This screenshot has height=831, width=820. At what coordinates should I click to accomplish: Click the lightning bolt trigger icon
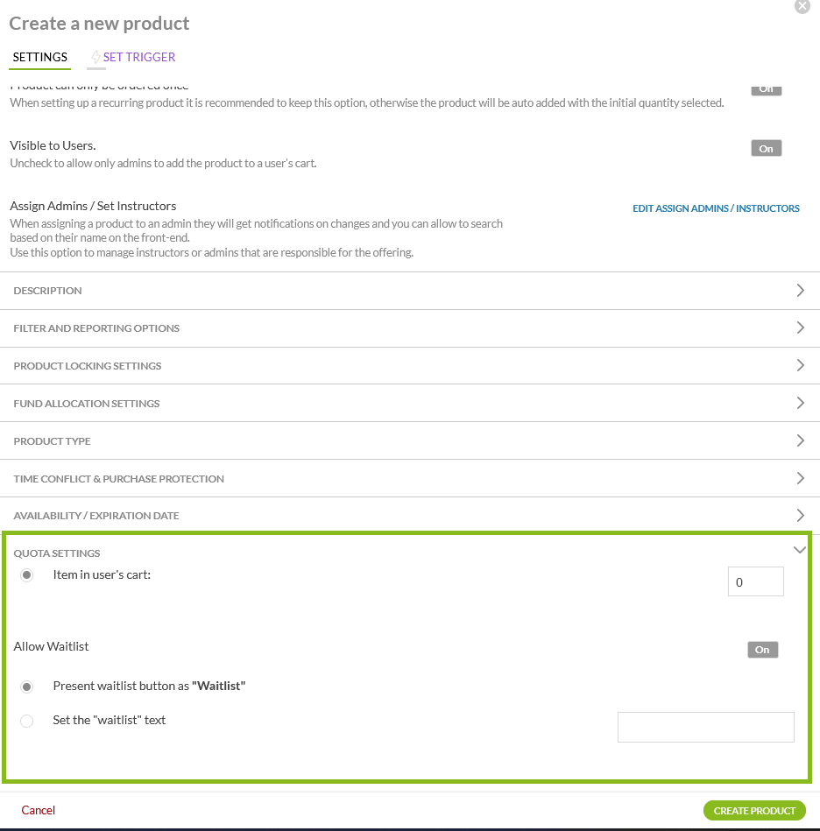(x=95, y=58)
